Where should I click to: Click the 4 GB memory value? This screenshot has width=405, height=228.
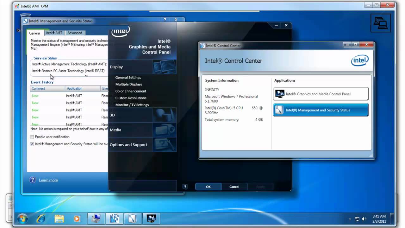(x=259, y=120)
